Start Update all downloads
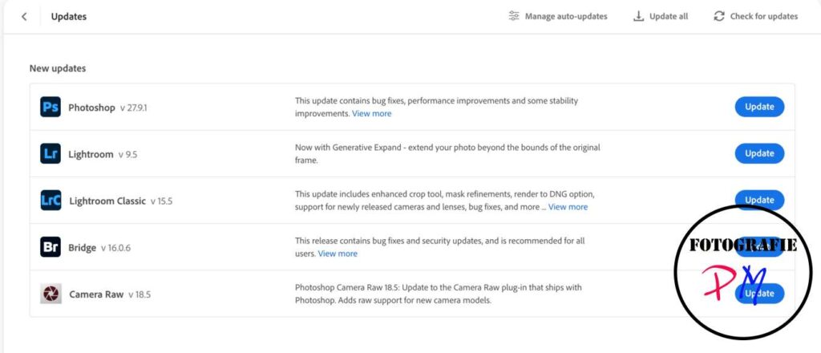Image resolution: width=821 pixels, height=353 pixels. (661, 17)
